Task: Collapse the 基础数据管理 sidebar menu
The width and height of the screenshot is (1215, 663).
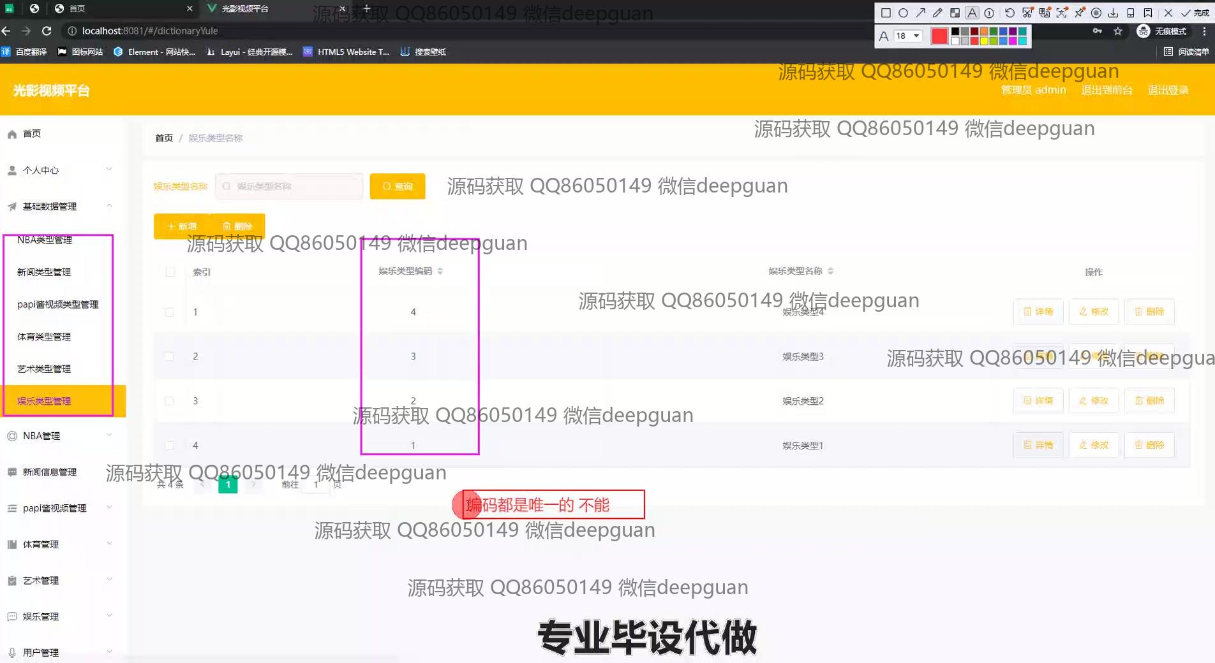Action: (63, 207)
